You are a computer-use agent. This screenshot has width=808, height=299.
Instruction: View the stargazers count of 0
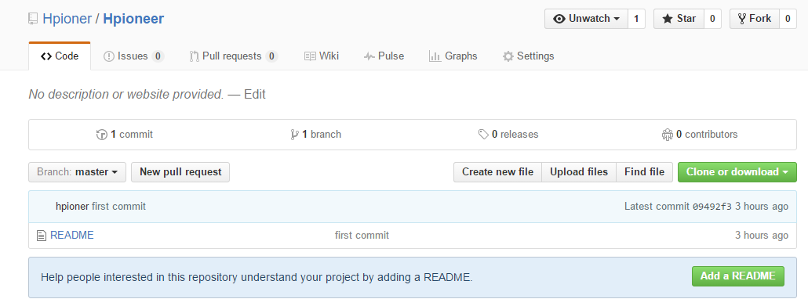tap(712, 19)
